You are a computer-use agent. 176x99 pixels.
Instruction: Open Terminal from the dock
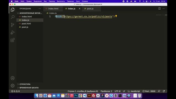click(120, 95)
